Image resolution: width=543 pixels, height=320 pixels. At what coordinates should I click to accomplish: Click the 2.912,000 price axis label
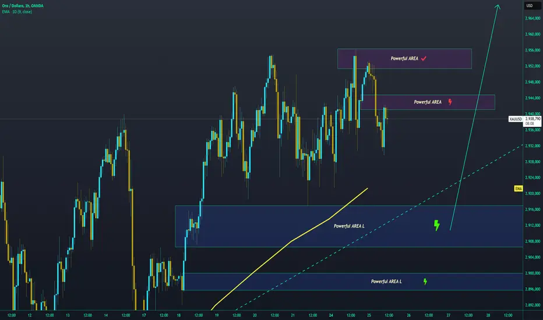[533, 226]
